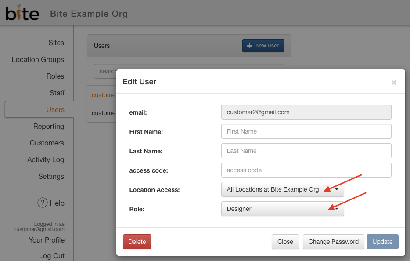Click the Help question mark icon
The height and width of the screenshot is (261, 410).
[42, 203]
